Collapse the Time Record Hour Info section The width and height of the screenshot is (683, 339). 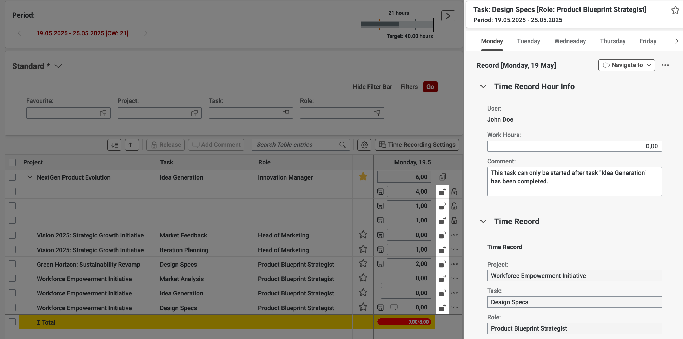point(483,86)
